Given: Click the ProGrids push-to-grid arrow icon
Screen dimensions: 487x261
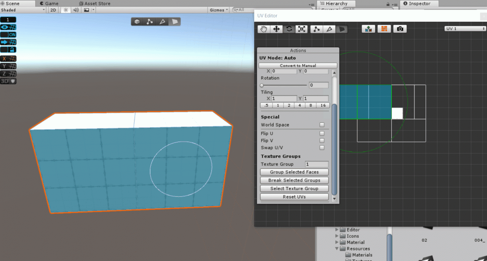Looking at the screenshot, I should click(8, 42).
